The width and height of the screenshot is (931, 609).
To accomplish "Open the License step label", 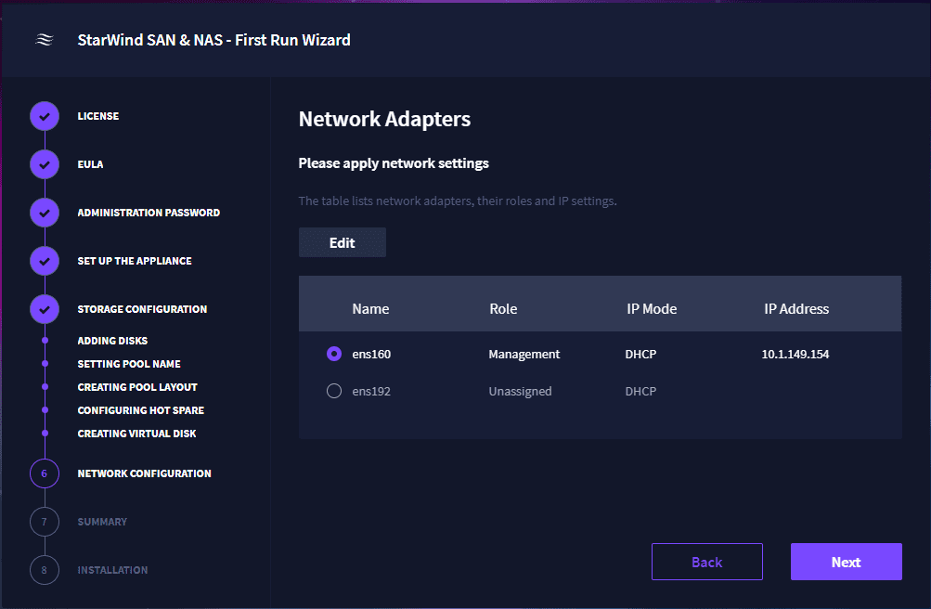I will pyautogui.click(x=98, y=116).
